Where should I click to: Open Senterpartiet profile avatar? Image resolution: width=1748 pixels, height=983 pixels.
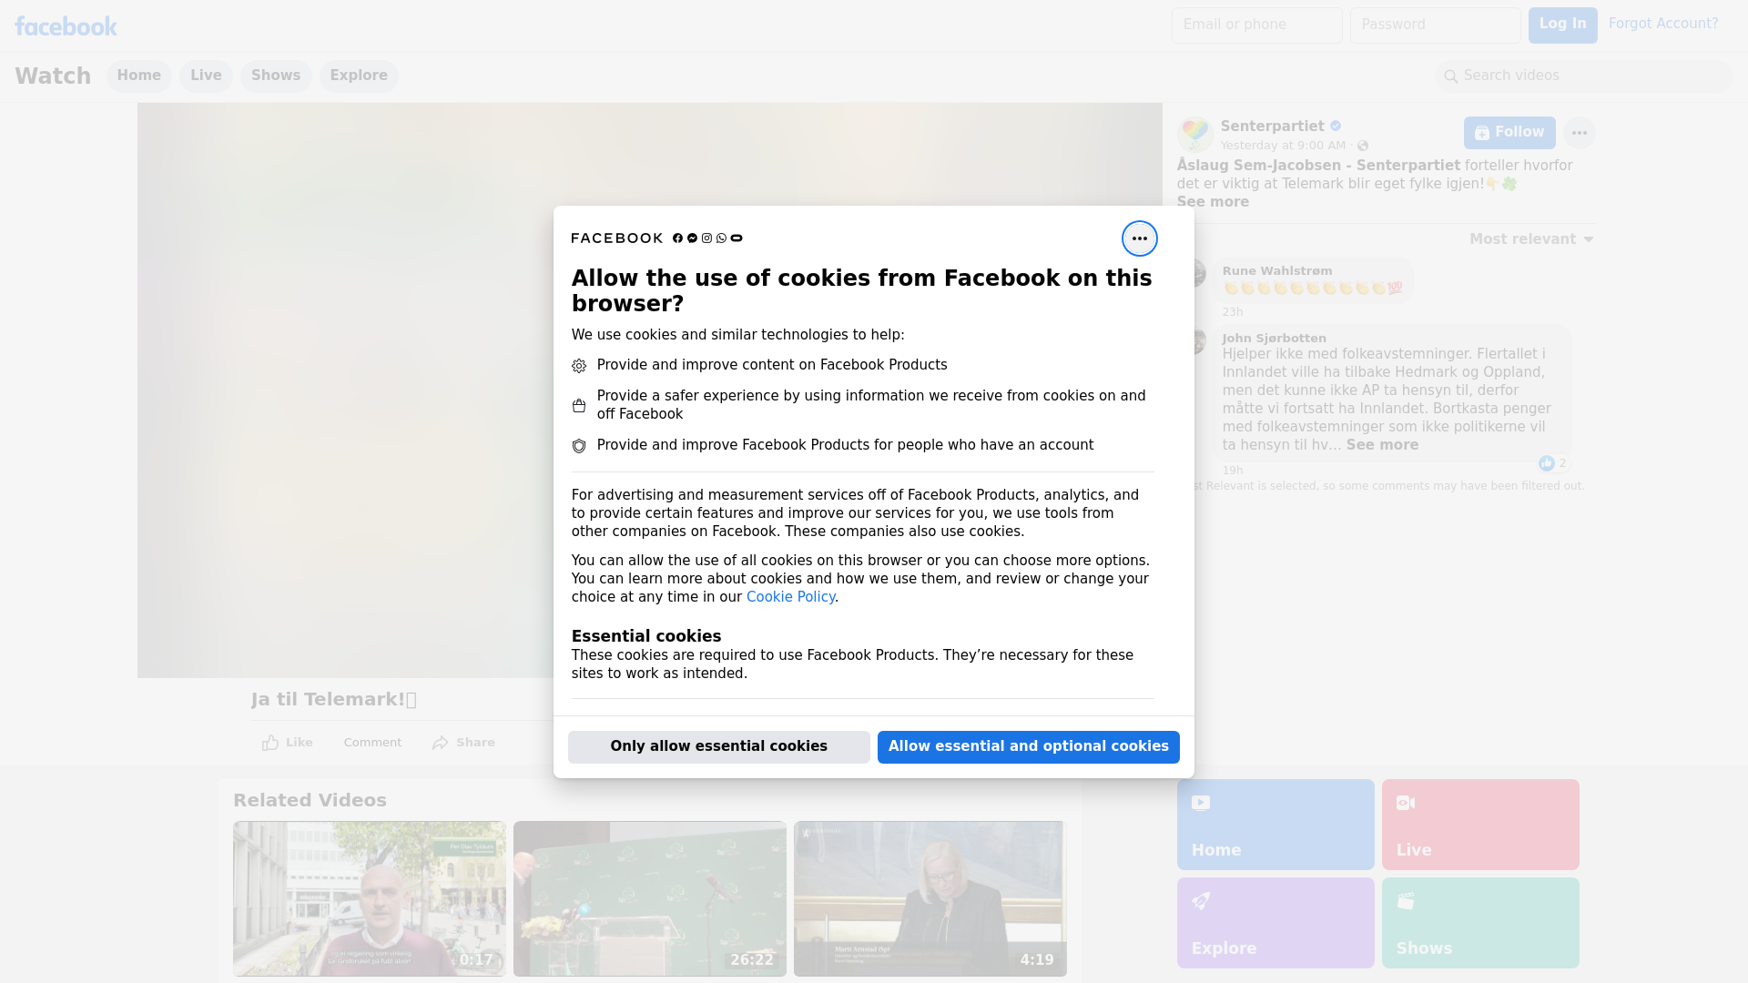pyautogui.click(x=1194, y=134)
